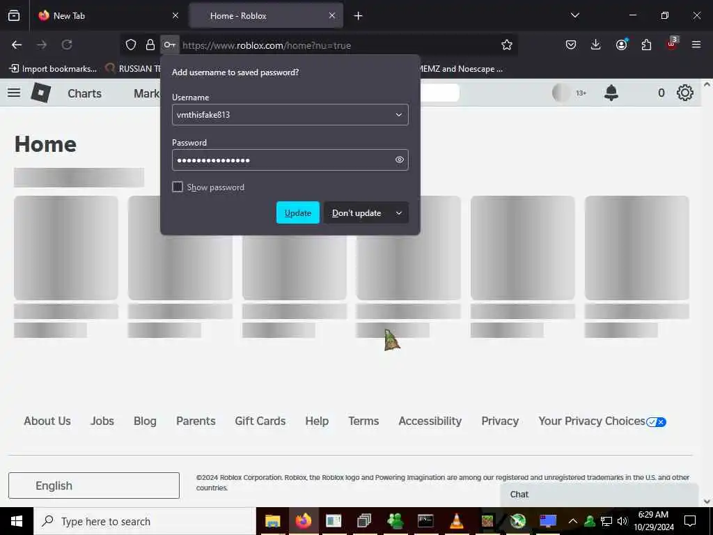Screen dimensions: 713x535
Task: Open the Firefox account icon
Action: [x=621, y=45]
